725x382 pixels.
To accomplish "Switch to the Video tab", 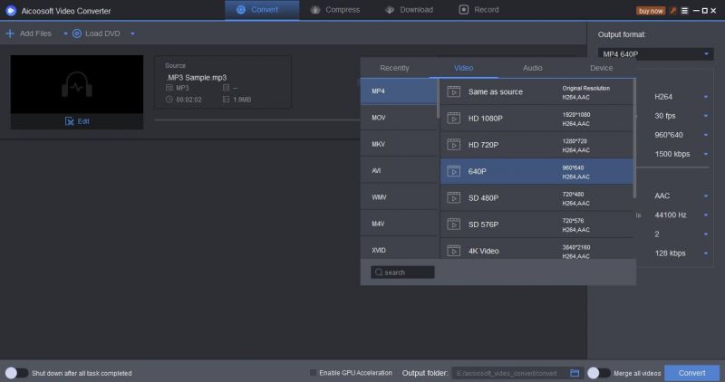I will (463, 68).
